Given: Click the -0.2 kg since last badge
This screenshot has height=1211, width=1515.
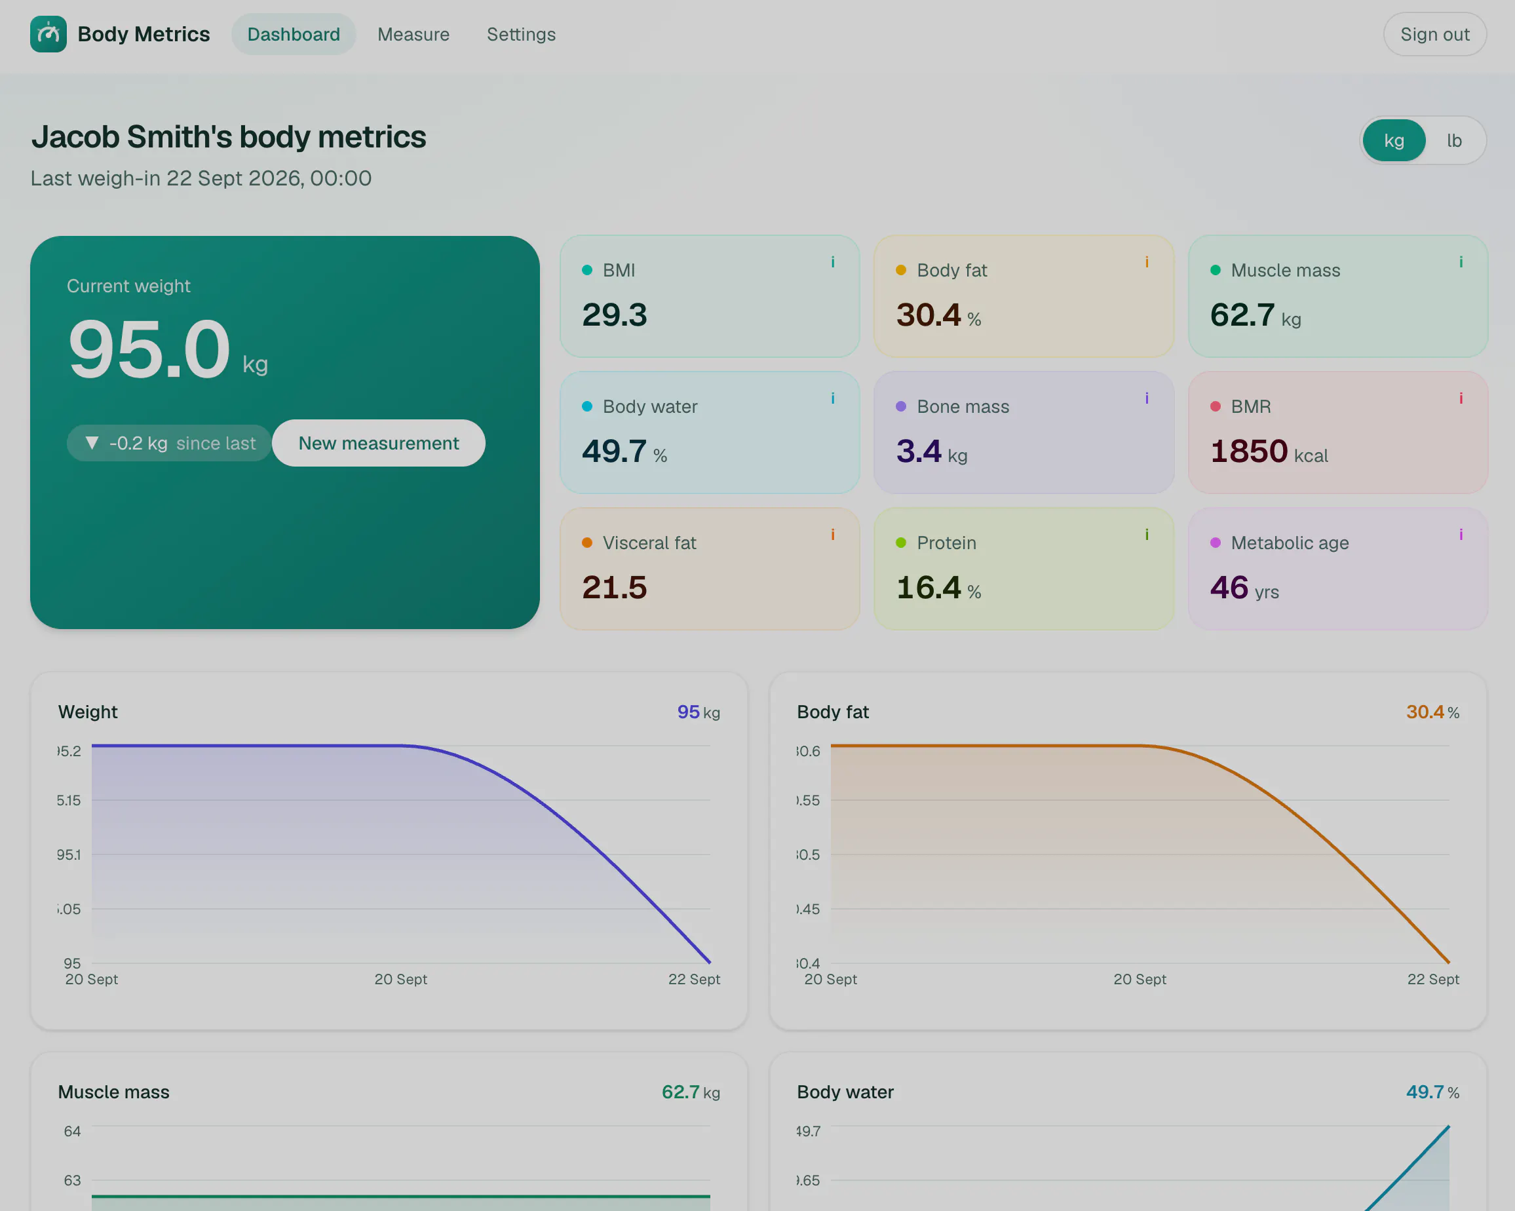Looking at the screenshot, I should (168, 443).
